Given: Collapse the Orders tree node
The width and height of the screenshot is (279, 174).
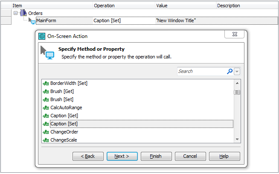Looking at the screenshot, I should pyautogui.click(x=16, y=13).
